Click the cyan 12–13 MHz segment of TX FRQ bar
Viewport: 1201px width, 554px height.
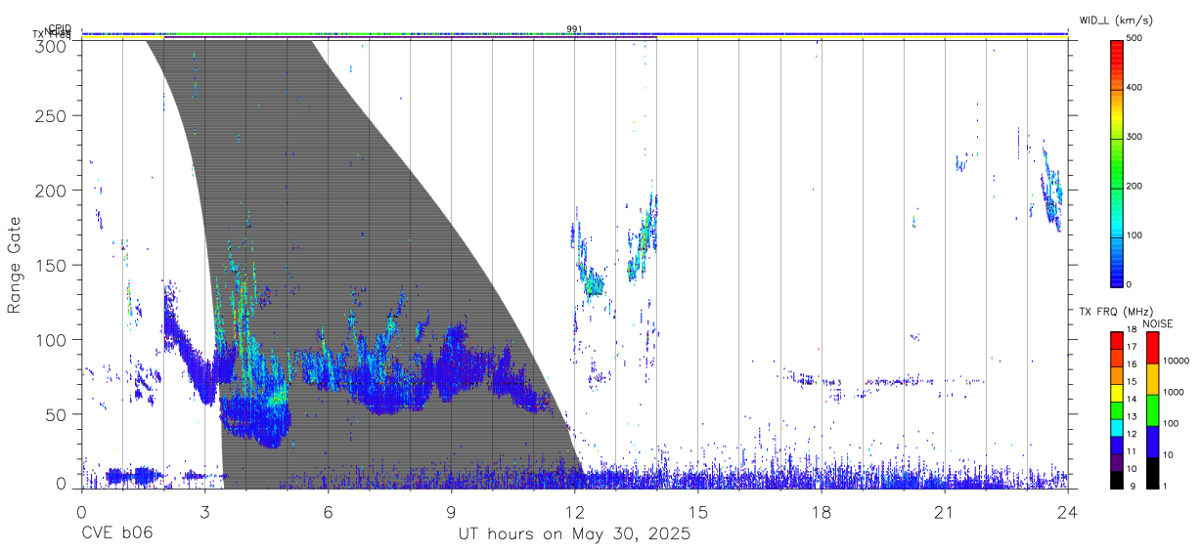1117,427
